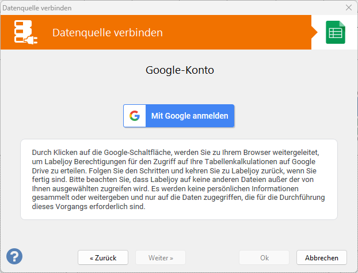The width and height of the screenshot is (358, 273).
Task: Close the Datenquelle verbinden dialog
Action: tap(349, 7)
